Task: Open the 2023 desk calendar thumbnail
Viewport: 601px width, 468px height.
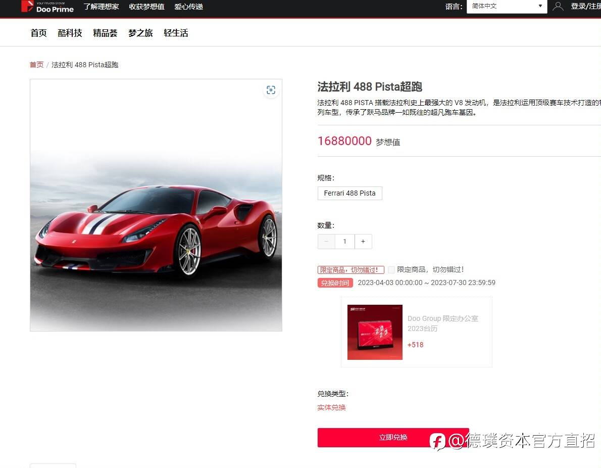Action: [375, 332]
